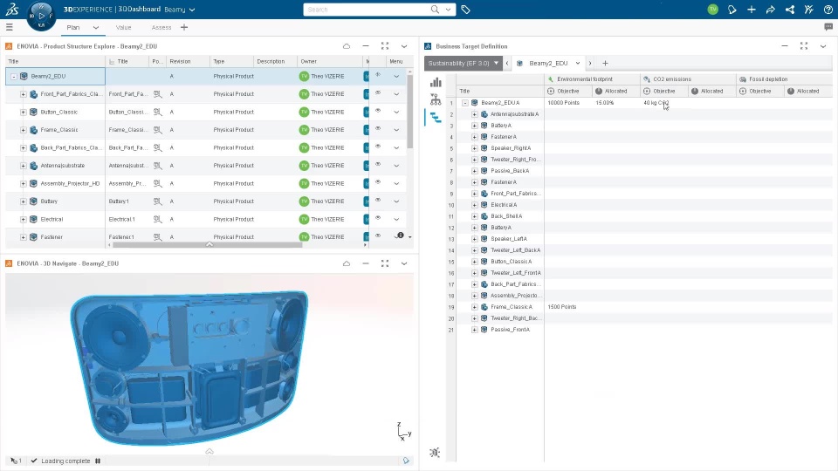The height and width of the screenshot is (471, 838).
Task: Select Beamy2_EDU tab in Business Target Definition
Action: click(x=548, y=63)
